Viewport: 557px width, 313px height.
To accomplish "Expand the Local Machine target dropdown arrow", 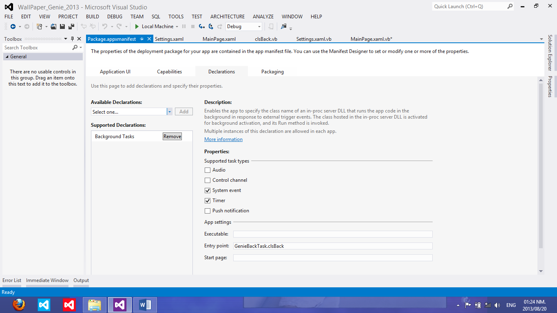I will tap(177, 26).
